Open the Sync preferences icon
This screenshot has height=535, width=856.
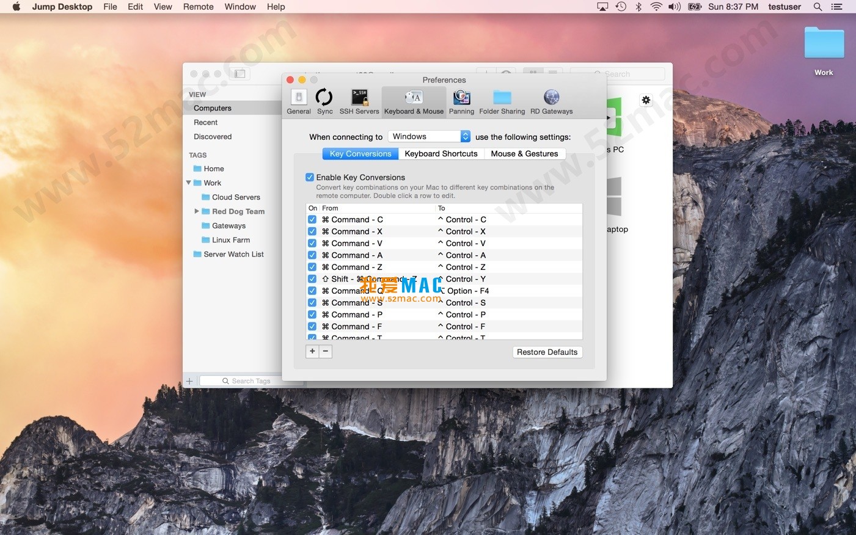point(324,101)
